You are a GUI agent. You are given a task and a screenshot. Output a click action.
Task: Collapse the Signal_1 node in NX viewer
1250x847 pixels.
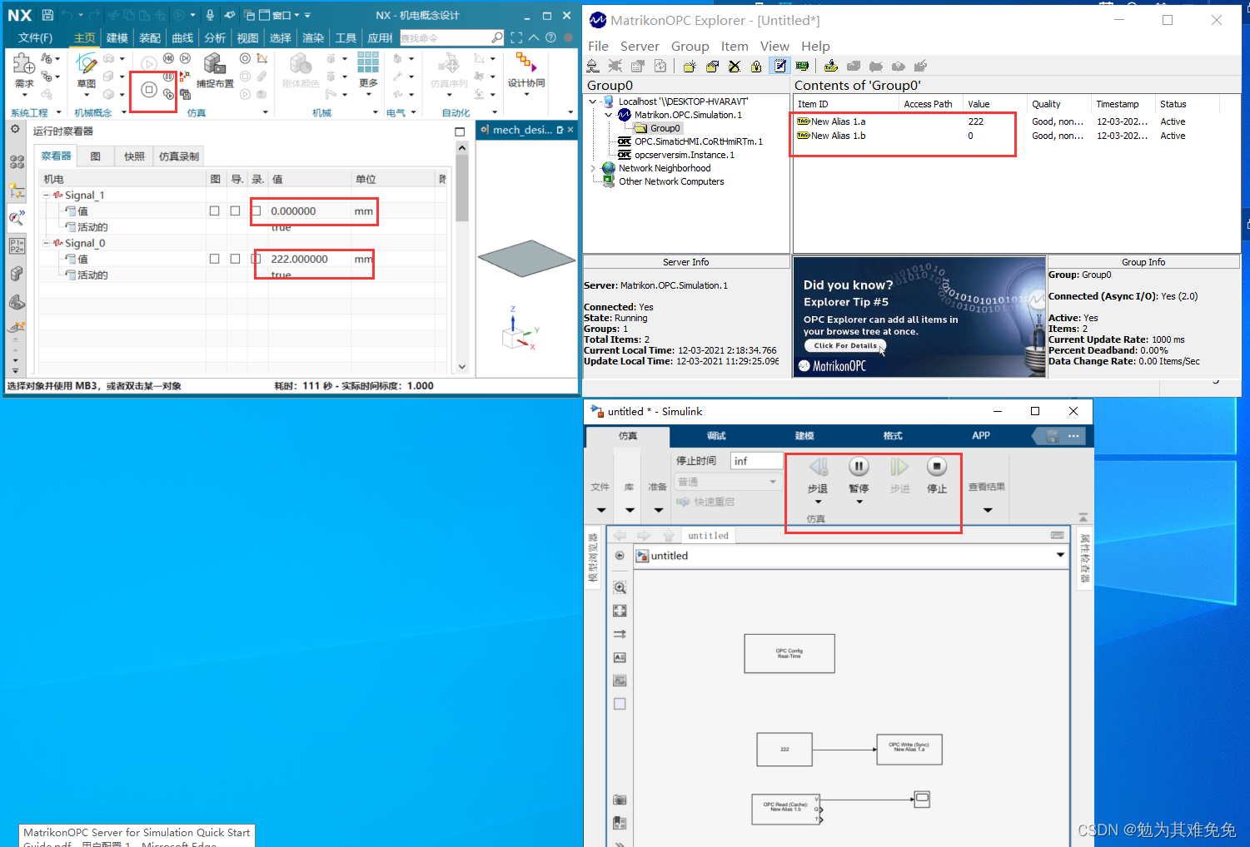47,196
